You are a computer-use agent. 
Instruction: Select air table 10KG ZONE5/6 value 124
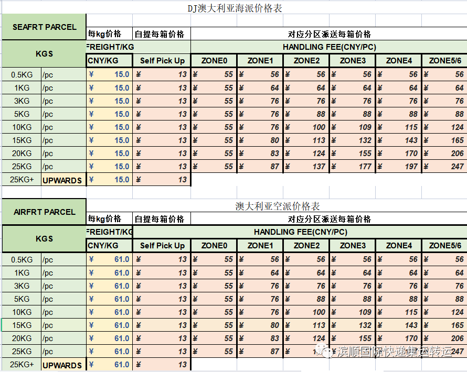click(444, 312)
